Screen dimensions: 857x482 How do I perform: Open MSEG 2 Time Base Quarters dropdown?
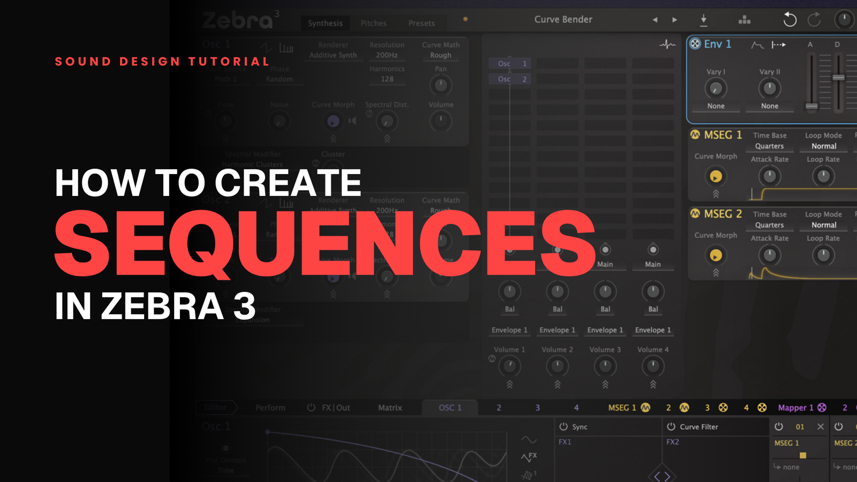[770, 225]
